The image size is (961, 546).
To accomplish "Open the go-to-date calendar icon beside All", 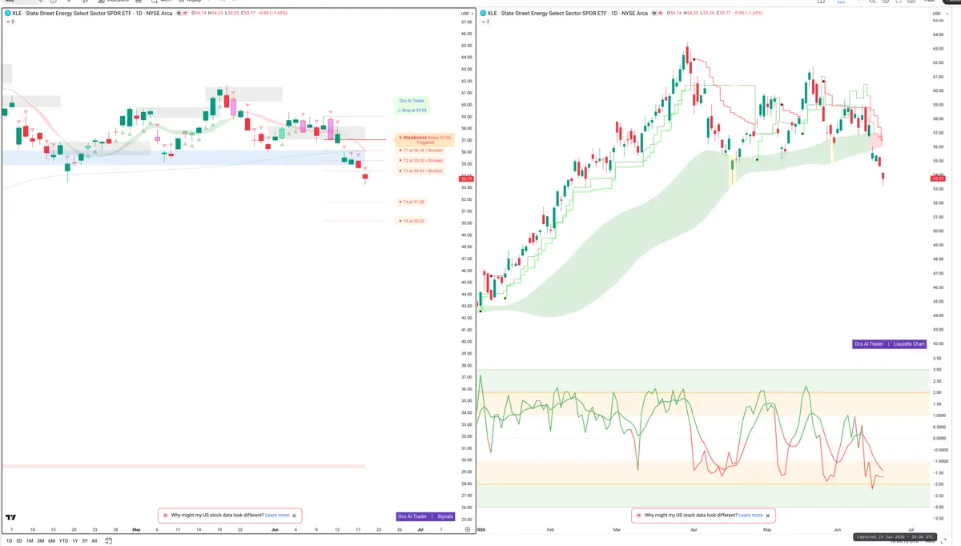I will 108,541.
